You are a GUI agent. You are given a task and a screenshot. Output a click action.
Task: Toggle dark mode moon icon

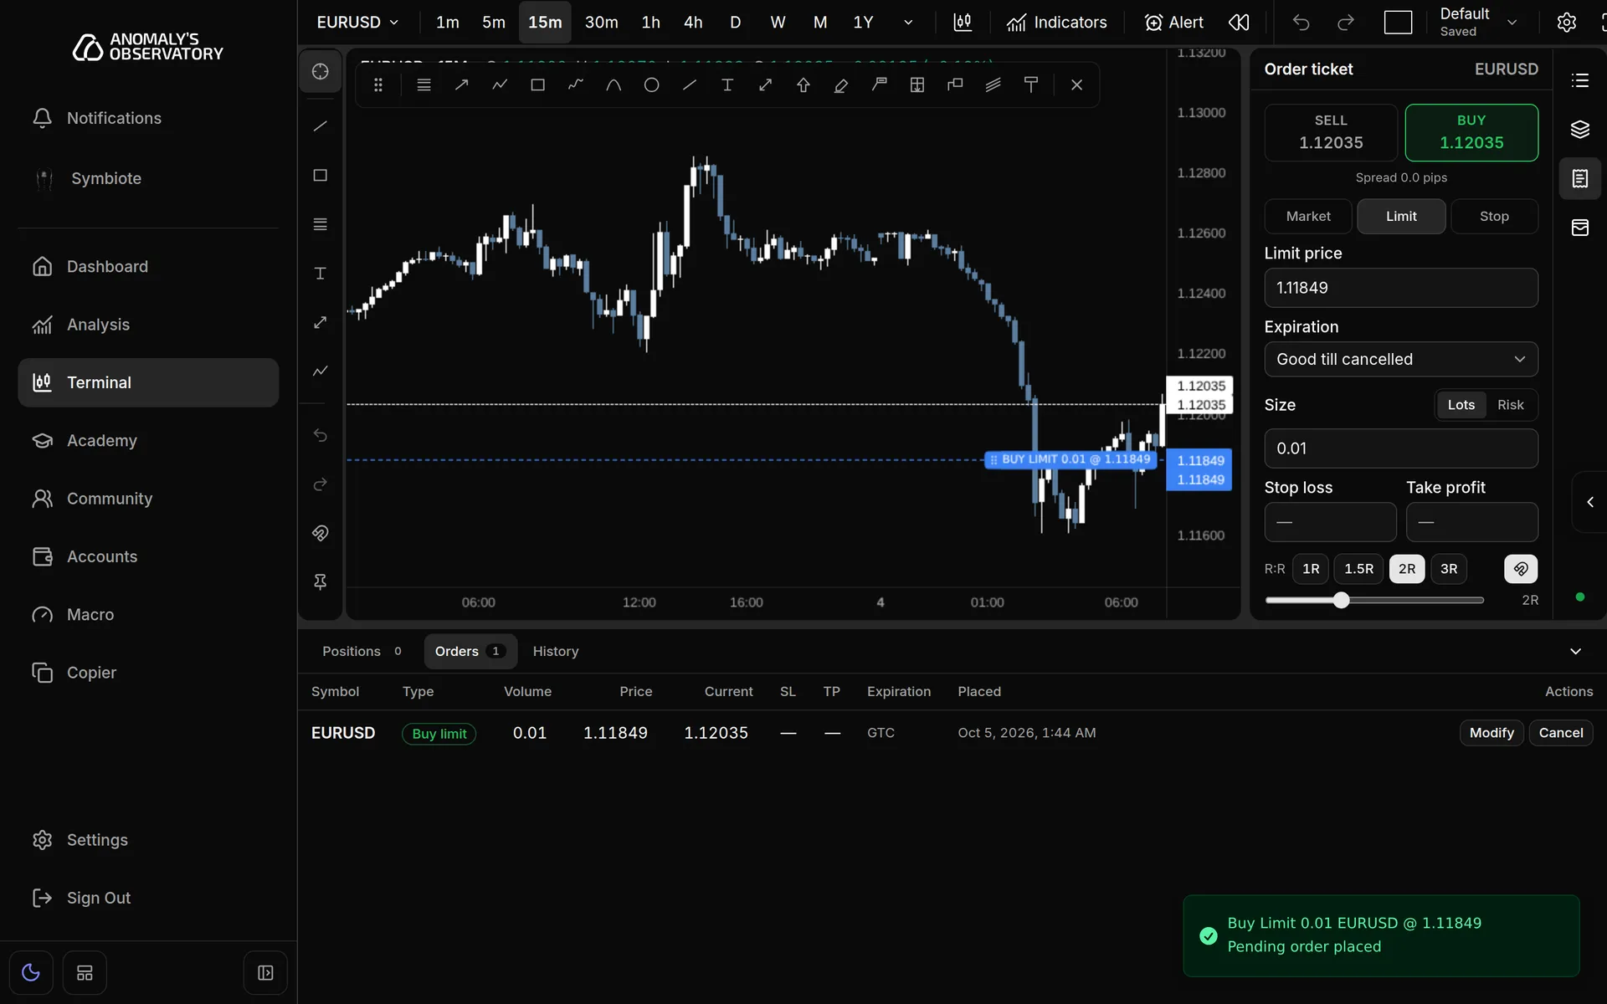(31, 972)
